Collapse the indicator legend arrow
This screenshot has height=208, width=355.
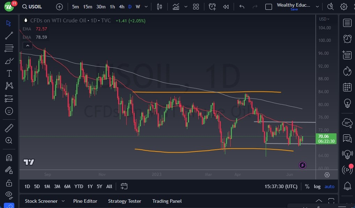pos(28,45)
